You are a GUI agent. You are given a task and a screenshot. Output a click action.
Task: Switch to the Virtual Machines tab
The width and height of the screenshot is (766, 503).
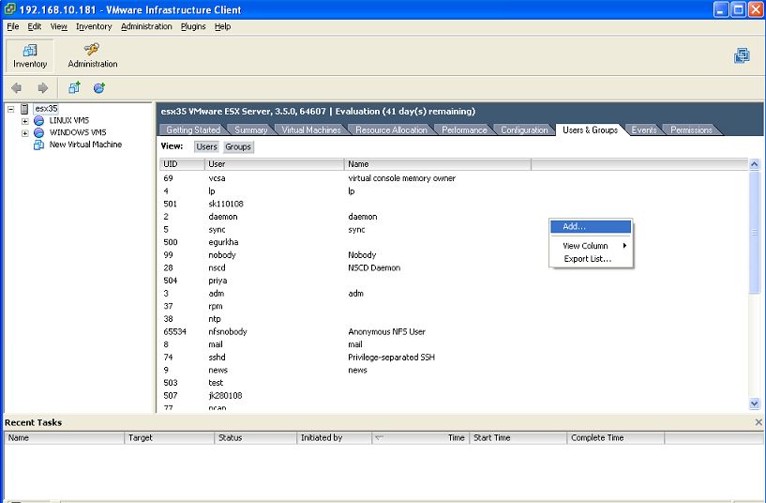(311, 130)
